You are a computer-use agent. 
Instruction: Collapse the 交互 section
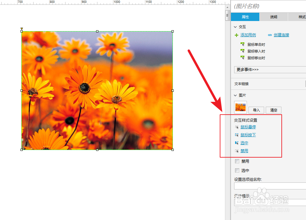tap(235, 27)
